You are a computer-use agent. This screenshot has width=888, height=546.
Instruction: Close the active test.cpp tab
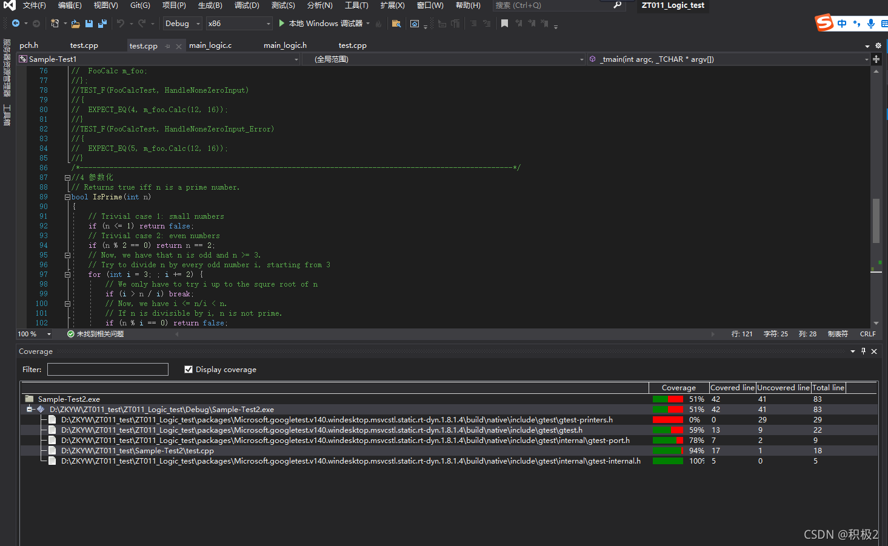point(179,45)
